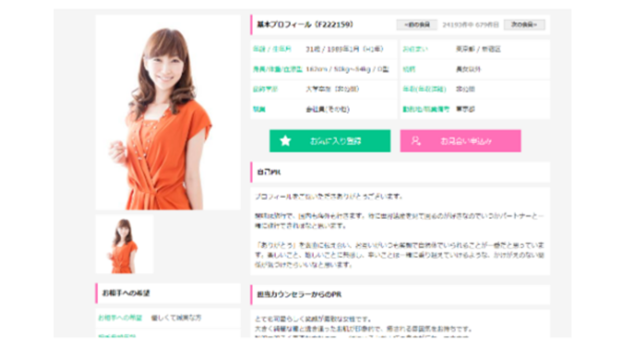The image size is (619, 348).
Task: Go to the previous member
Action: point(417,25)
